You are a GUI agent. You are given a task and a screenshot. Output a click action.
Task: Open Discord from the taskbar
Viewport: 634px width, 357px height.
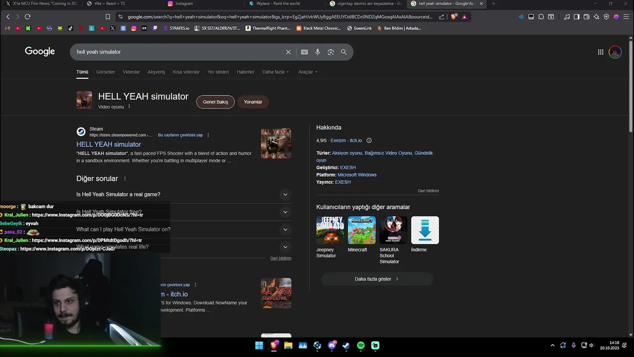click(x=332, y=346)
